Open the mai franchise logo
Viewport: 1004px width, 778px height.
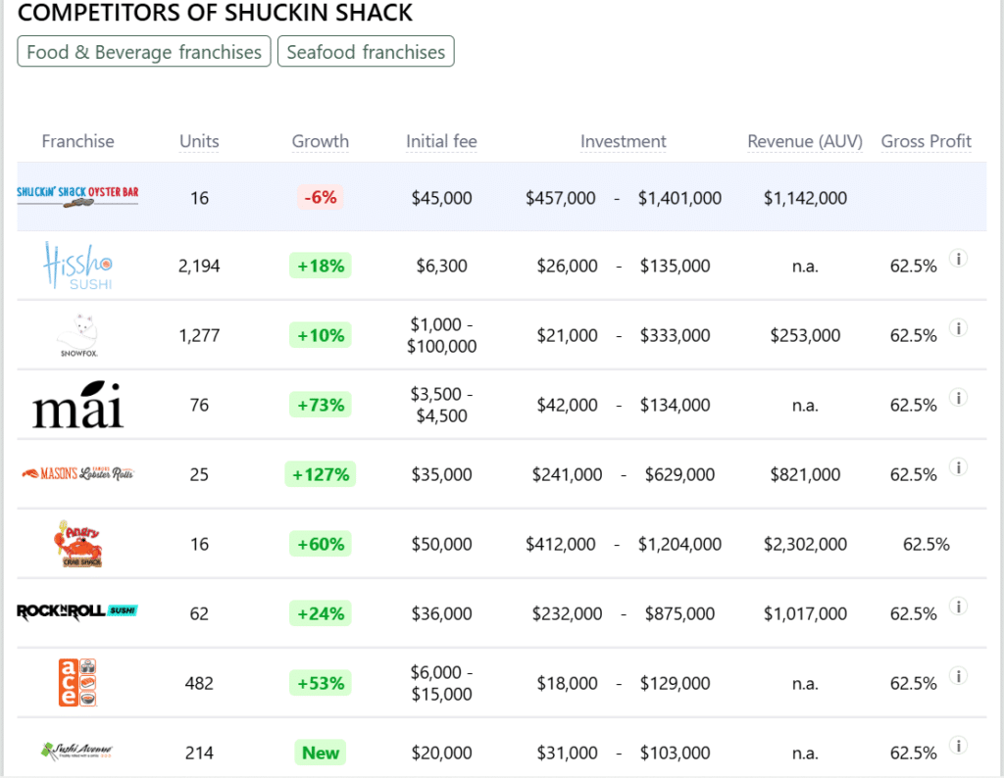77,405
